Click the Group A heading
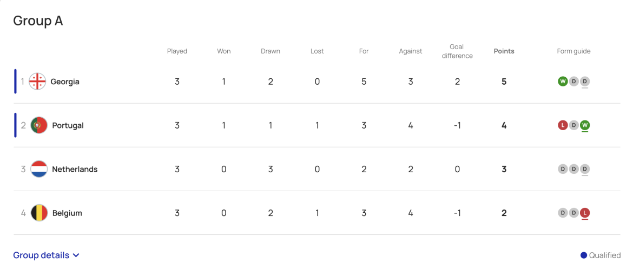Viewport: 633px width, 270px height. tap(38, 21)
